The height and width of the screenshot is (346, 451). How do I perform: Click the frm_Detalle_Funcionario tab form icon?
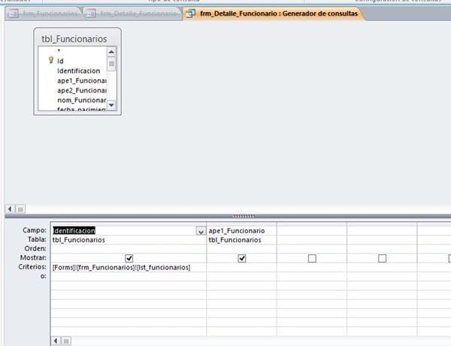[x=91, y=14]
